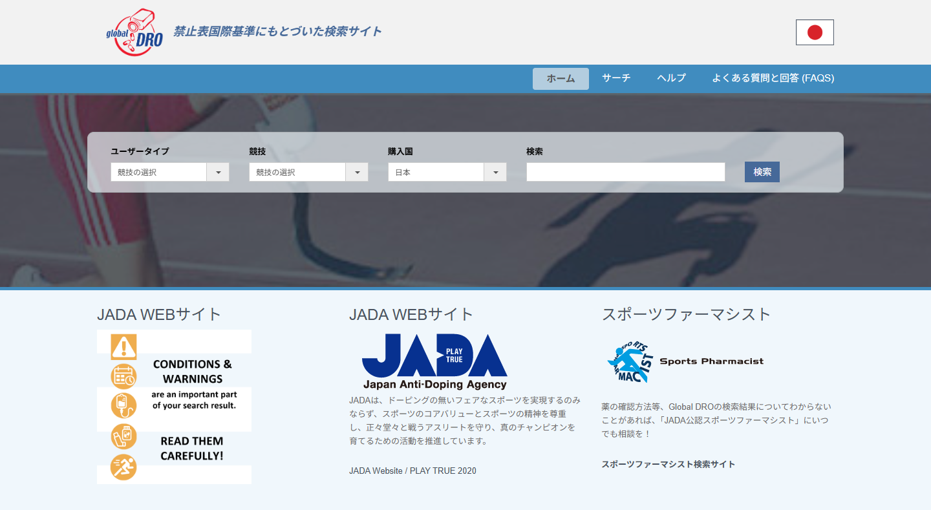
Task: Click the medicine dropper warning icon
Action: click(x=123, y=405)
